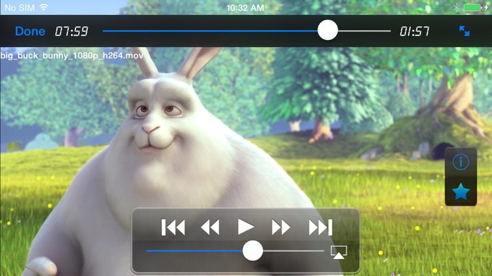Click the remaining time 01:57
Viewport: 492px width, 276px height.
pos(414,31)
